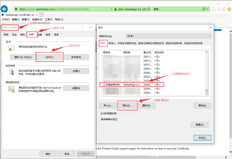Click the 颁发给 column header

112,52
